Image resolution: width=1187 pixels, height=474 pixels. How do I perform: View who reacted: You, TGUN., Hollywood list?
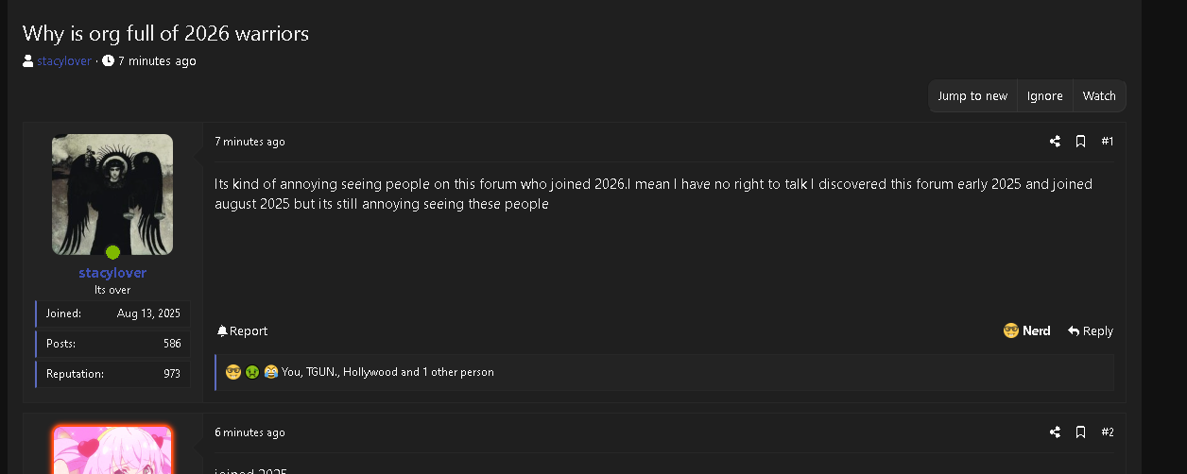tap(387, 372)
